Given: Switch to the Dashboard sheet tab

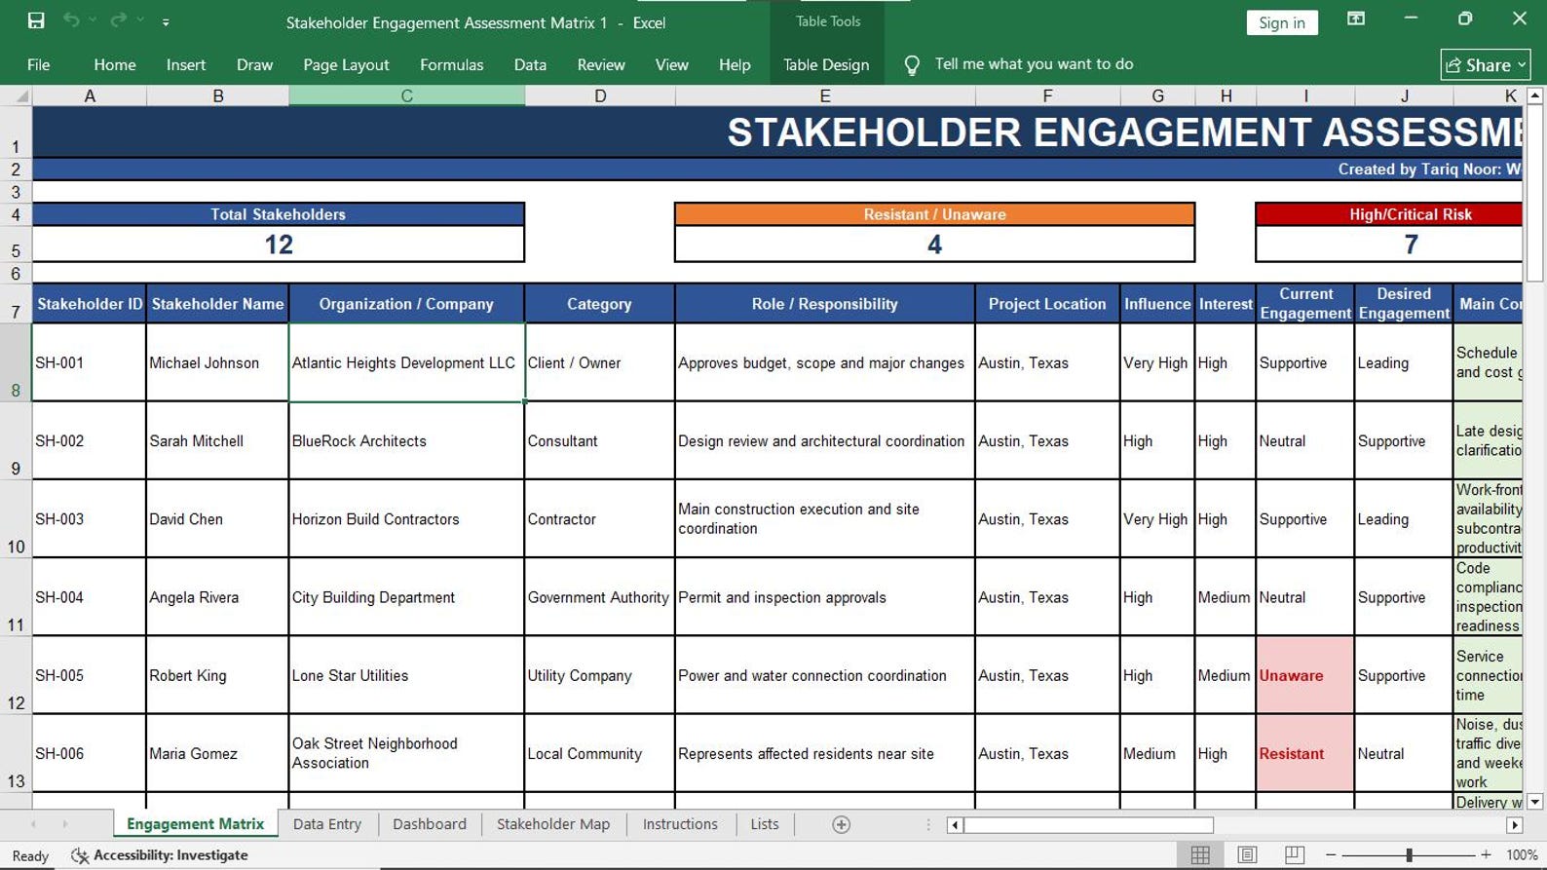Looking at the screenshot, I should point(430,824).
